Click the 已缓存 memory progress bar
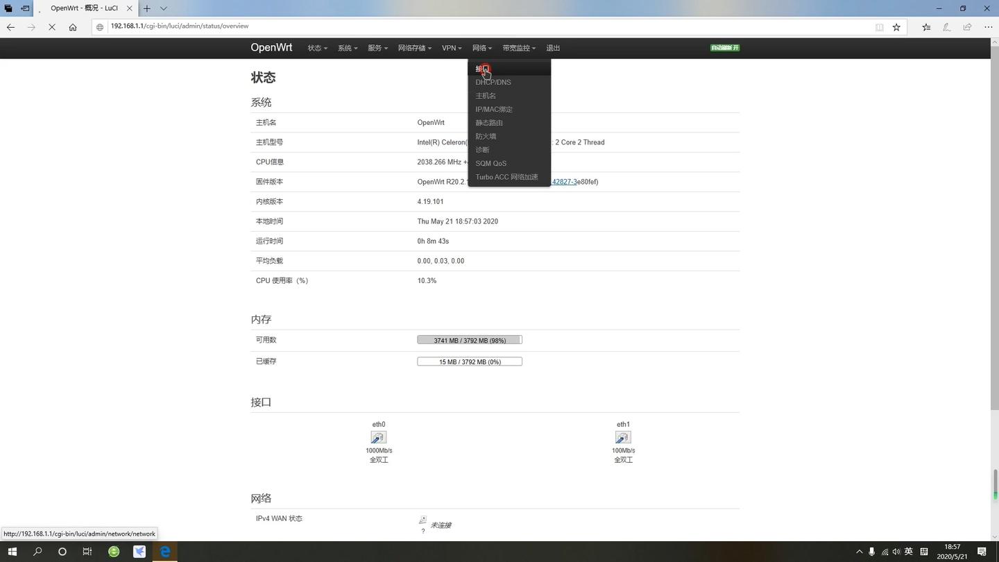 [x=470, y=361]
